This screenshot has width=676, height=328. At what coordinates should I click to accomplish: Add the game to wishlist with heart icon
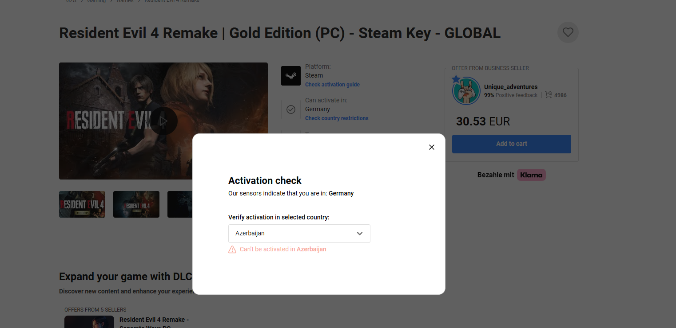568,32
